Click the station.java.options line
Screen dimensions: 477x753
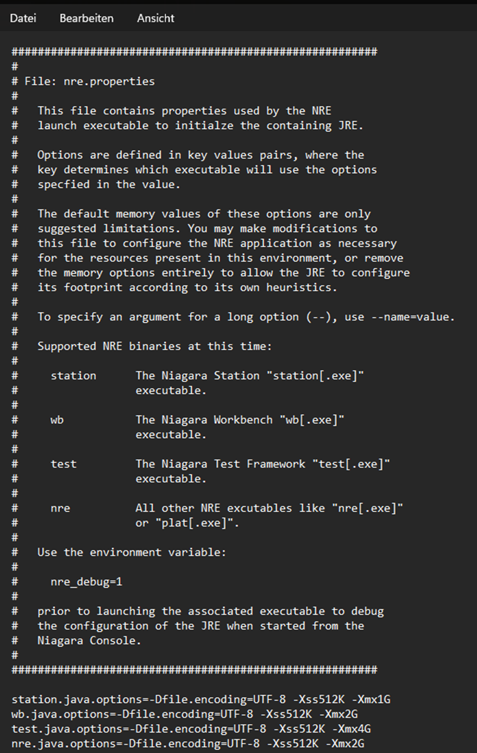pos(201,699)
